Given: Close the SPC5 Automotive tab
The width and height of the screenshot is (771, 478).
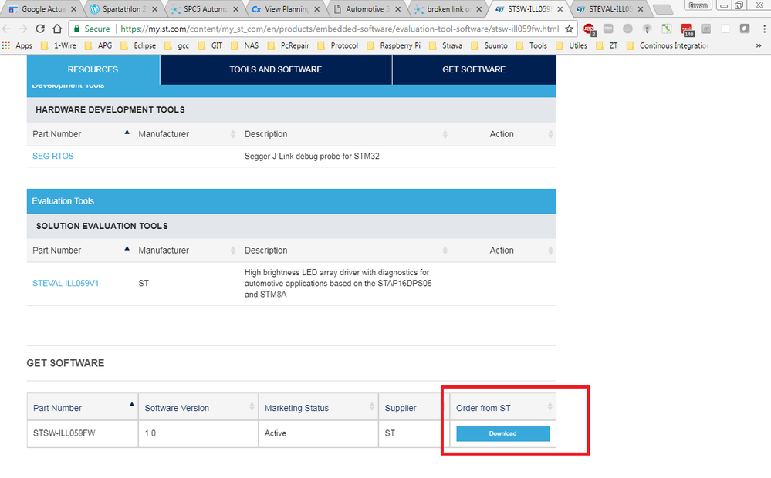Looking at the screenshot, I should [x=235, y=8].
